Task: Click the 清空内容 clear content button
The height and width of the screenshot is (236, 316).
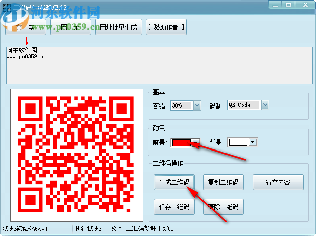Action: coord(278,182)
